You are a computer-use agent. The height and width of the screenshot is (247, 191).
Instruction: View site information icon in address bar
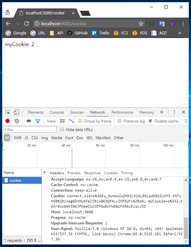pos(37,24)
